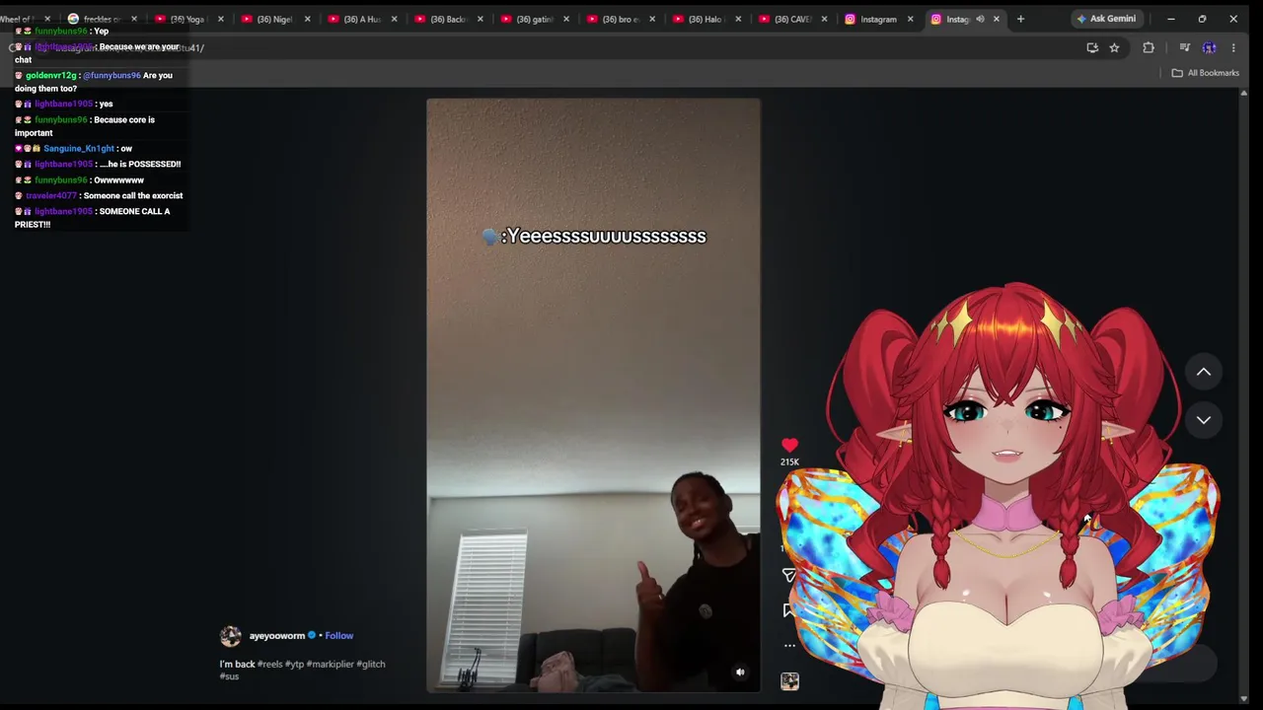
Task: Share the reel via paper plane icon
Action: tap(788, 575)
